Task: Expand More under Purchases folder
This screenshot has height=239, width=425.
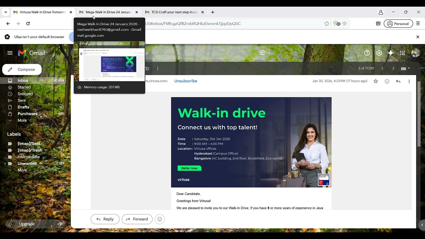Action: tap(22, 120)
